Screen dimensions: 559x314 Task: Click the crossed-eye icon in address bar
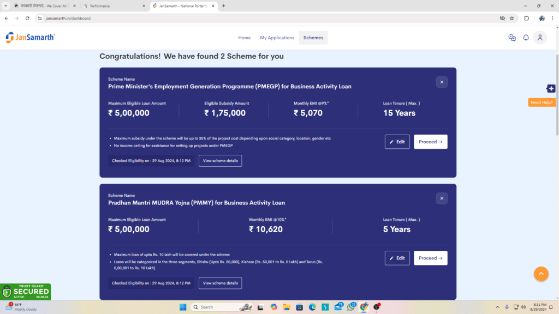(502, 18)
